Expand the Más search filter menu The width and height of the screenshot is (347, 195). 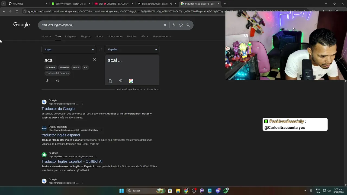144,37
